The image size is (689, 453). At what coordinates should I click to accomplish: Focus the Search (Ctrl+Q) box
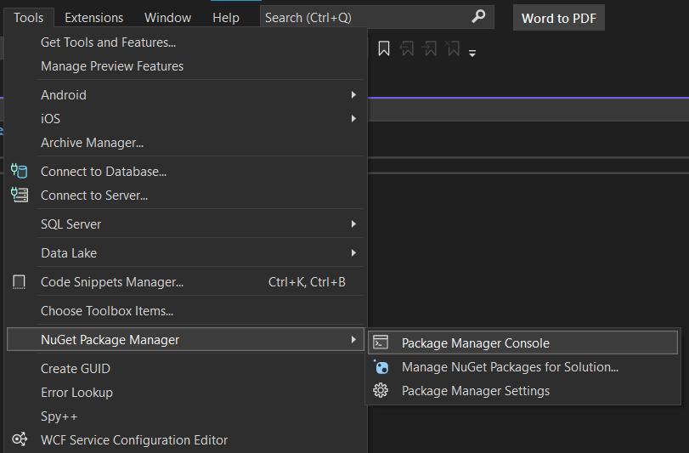pos(377,17)
